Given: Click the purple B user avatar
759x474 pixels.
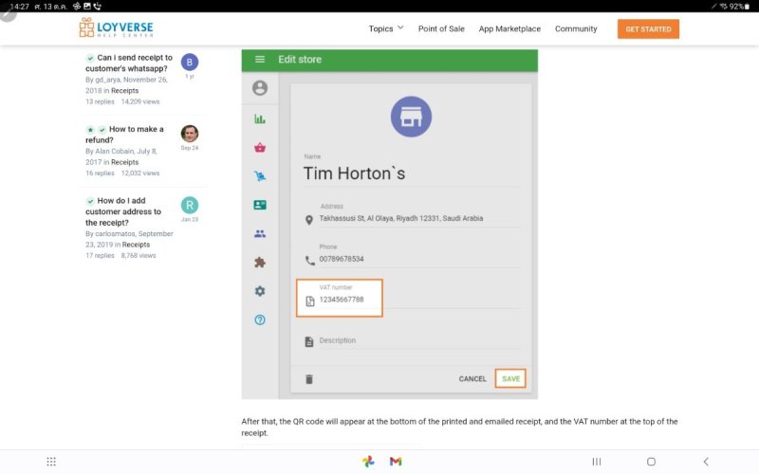Looking at the screenshot, I should click(189, 62).
